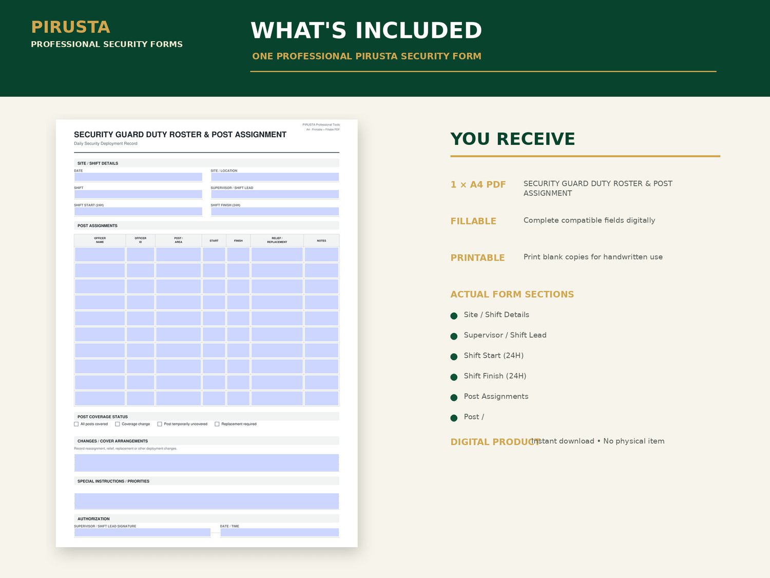Screen dimensions: 770x578
Task: Enable 'Post temporarily uncovered' checkbox
Action: click(160, 424)
